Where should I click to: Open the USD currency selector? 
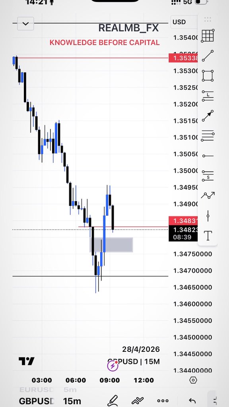[184, 22]
